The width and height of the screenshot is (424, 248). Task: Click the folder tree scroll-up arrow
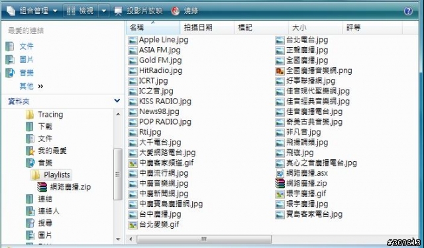pyautogui.click(x=118, y=114)
